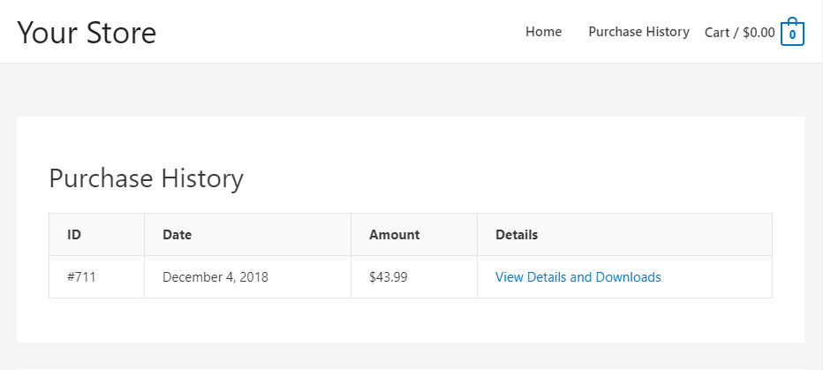Click the Your Store site title

(x=87, y=32)
